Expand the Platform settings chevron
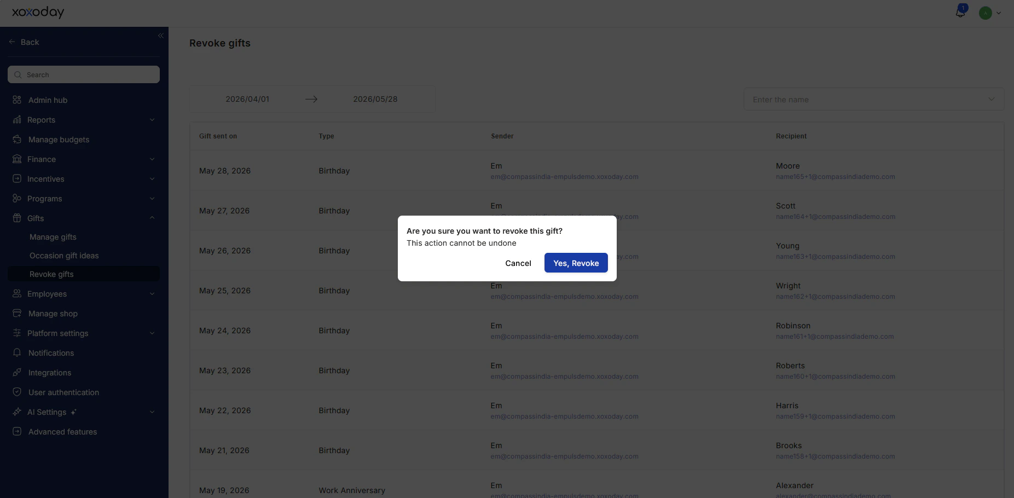Screen dimensions: 1014x498 [152, 333]
